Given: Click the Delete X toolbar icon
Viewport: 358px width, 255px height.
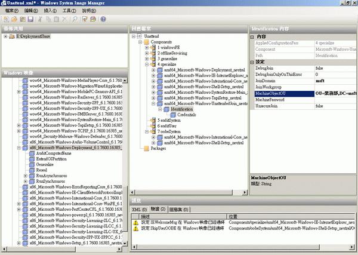Looking at the screenshot, I should pos(64,20).
